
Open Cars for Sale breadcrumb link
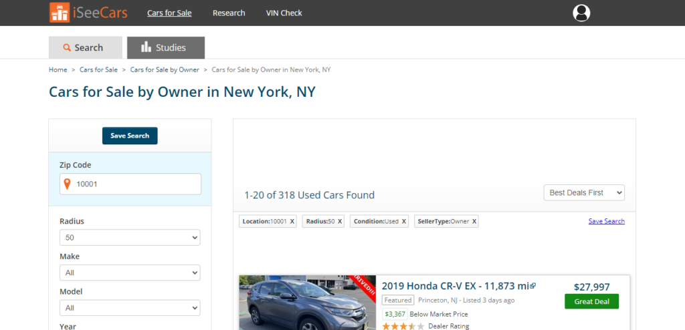pyautogui.click(x=99, y=70)
